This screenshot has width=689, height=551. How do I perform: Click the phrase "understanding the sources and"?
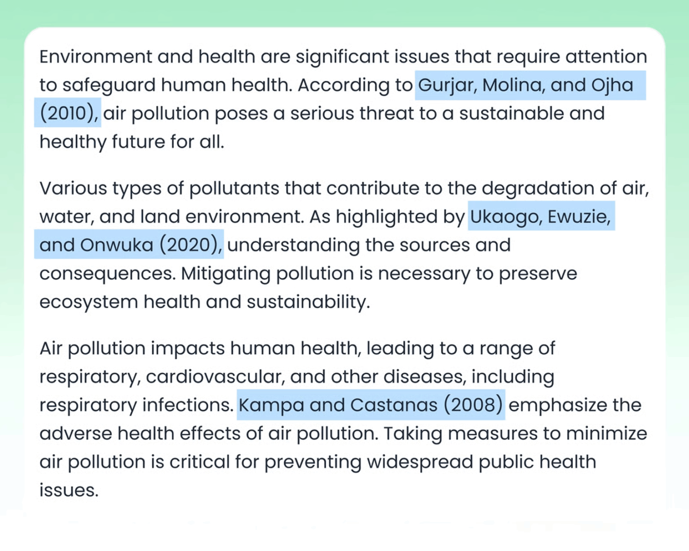click(x=369, y=245)
